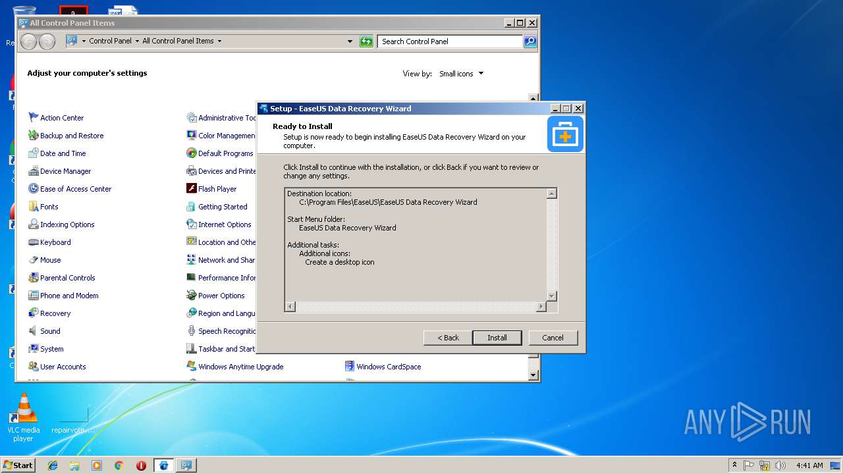The height and width of the screenshot is (474, 843).
Task: Open Flash Player icon
Action: (192, 188)
